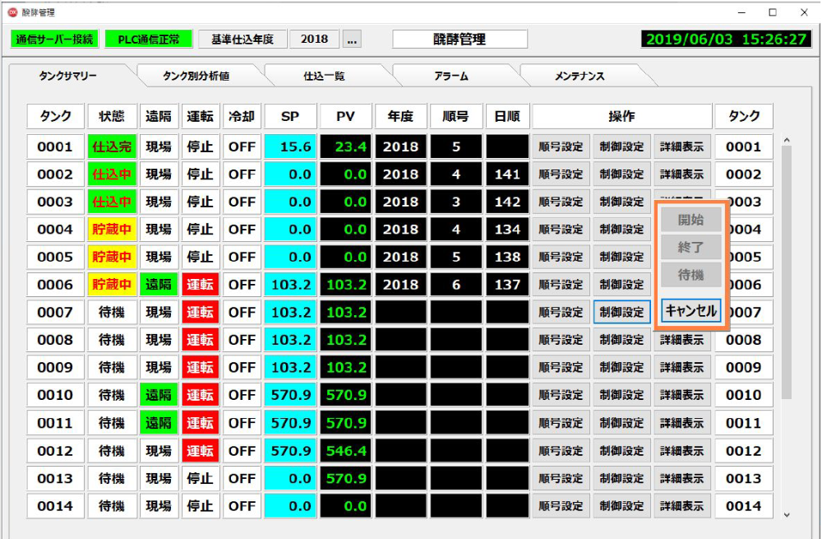Click 制御設定 for tank 0007
This screenshot has width=822, height=539.
tap(621, 313)
